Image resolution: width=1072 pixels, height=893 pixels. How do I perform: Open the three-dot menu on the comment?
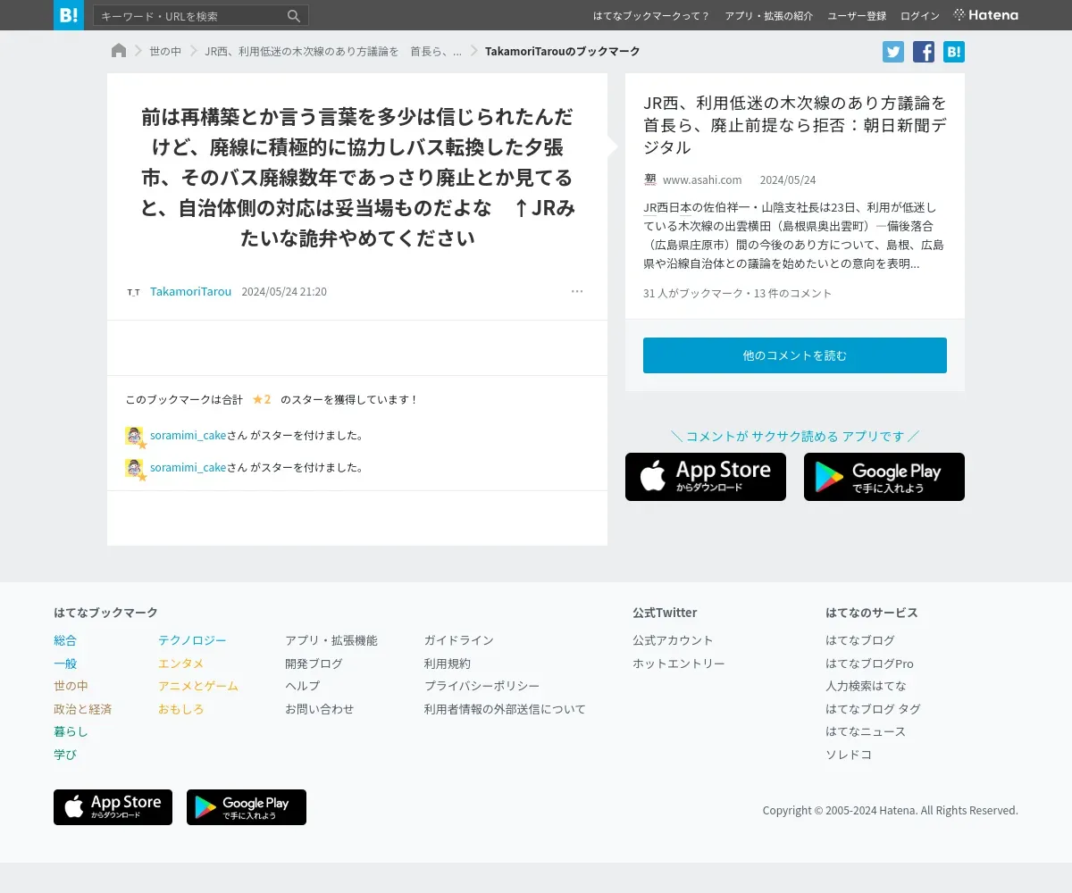(577, 291)
